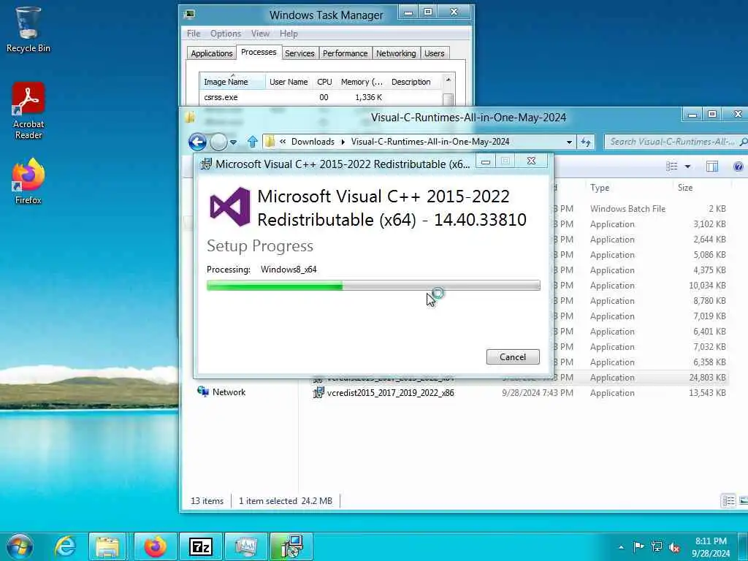Open Internet Explorer from the taskbar
The height and width of the screenshot is (561, 748).
click(64, 546)
